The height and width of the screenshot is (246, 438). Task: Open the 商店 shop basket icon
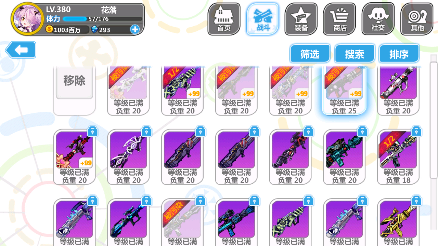(x=339, y=19)
